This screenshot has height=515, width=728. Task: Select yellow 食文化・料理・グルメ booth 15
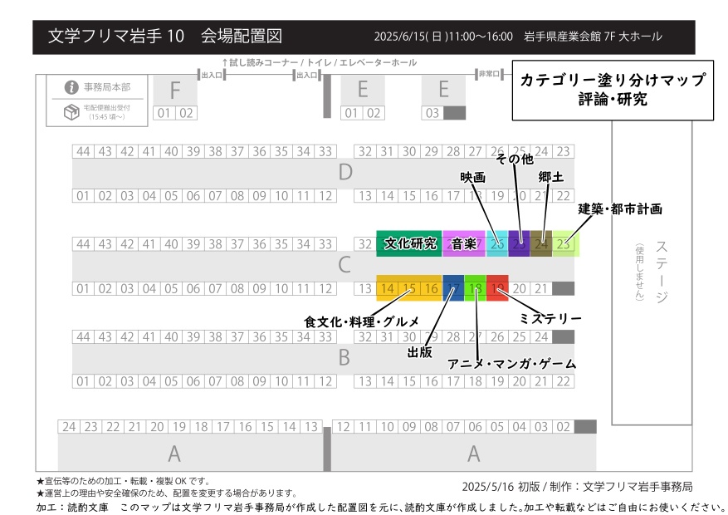tap(408, 288)
